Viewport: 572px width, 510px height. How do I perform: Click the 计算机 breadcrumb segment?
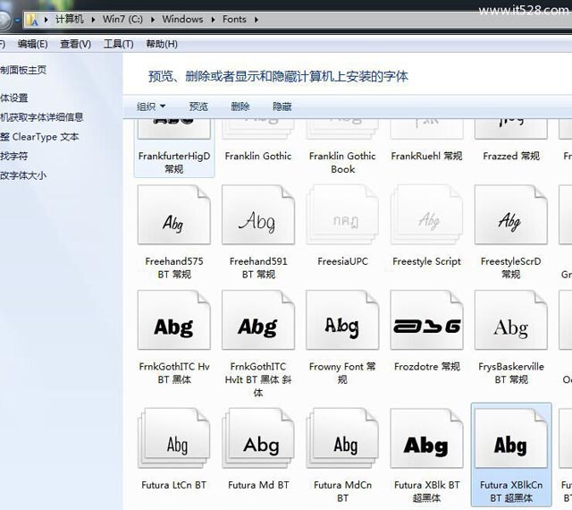[70, 20]
